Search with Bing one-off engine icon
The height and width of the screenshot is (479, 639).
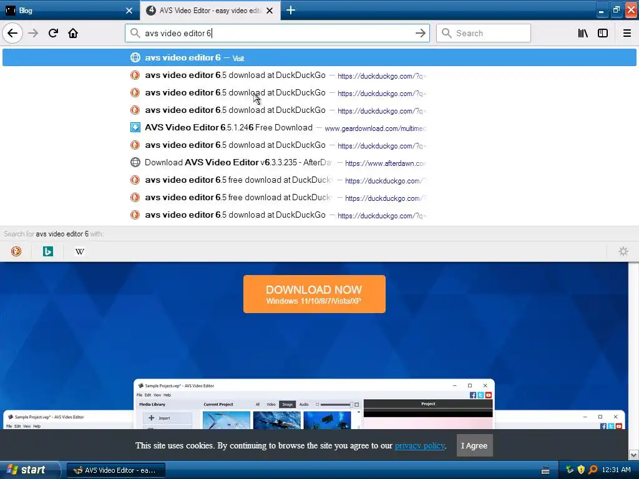(48, 251)
